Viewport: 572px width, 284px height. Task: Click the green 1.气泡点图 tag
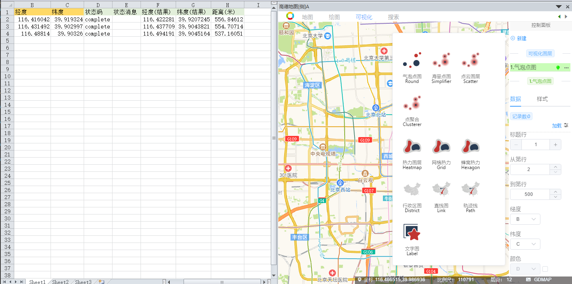[541, 81]
